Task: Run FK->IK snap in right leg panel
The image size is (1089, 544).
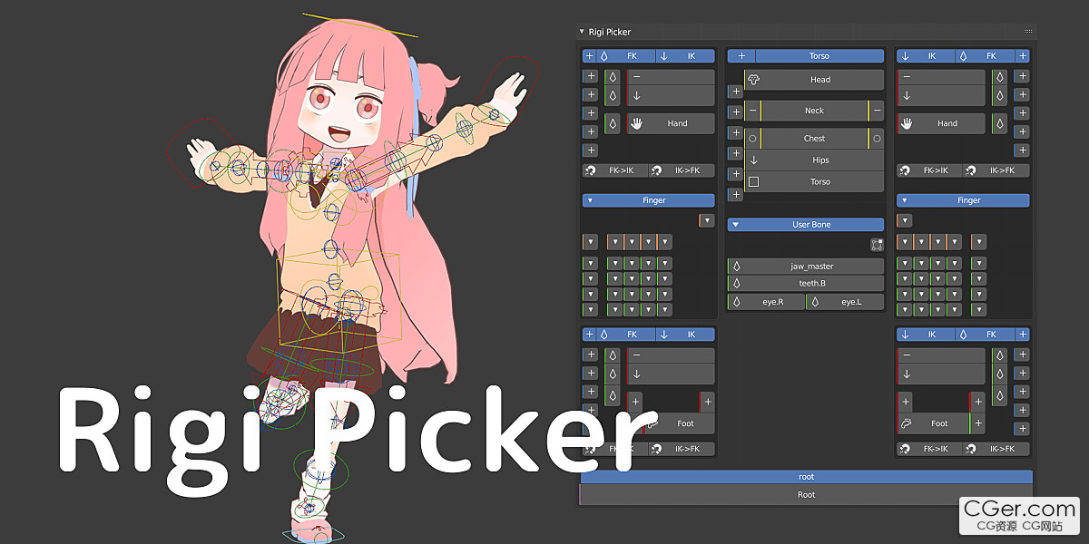Action: pyautogui.click(x=929, y=449)
